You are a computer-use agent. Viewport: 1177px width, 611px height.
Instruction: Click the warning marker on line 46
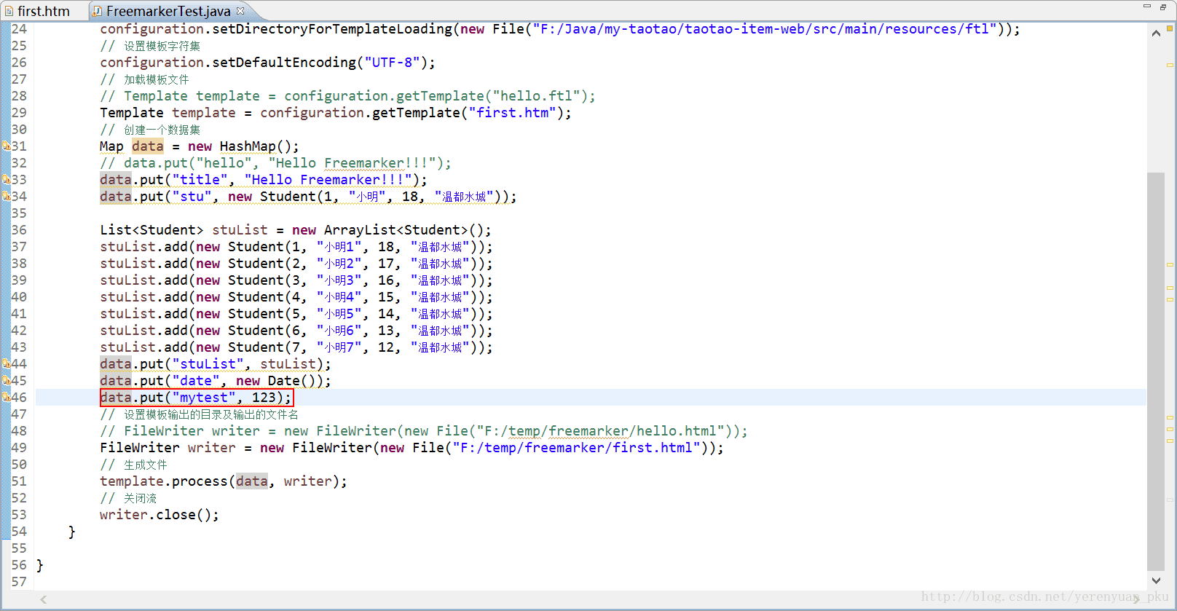coord(6,398)
